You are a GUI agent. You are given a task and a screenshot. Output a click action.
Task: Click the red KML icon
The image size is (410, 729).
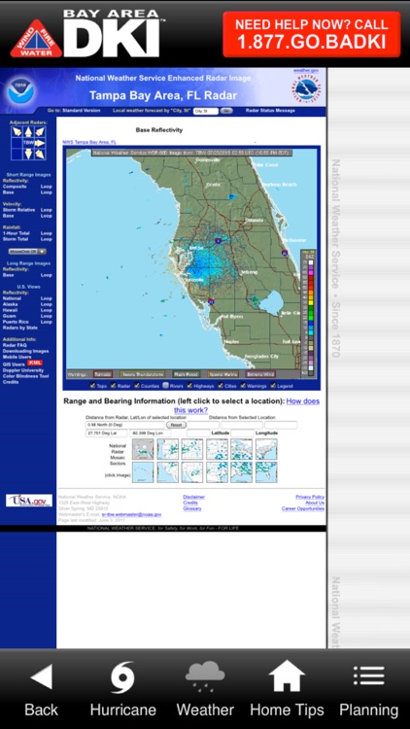click(34, 363)
